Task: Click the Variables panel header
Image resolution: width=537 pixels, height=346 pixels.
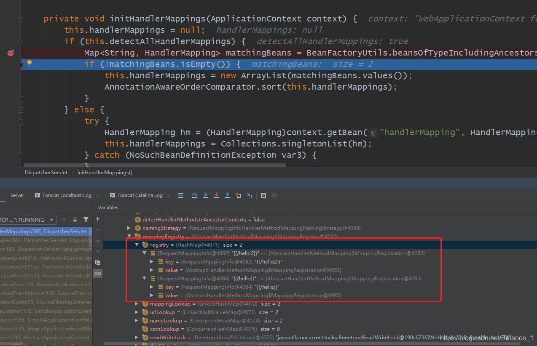Action: coord(108,208)
